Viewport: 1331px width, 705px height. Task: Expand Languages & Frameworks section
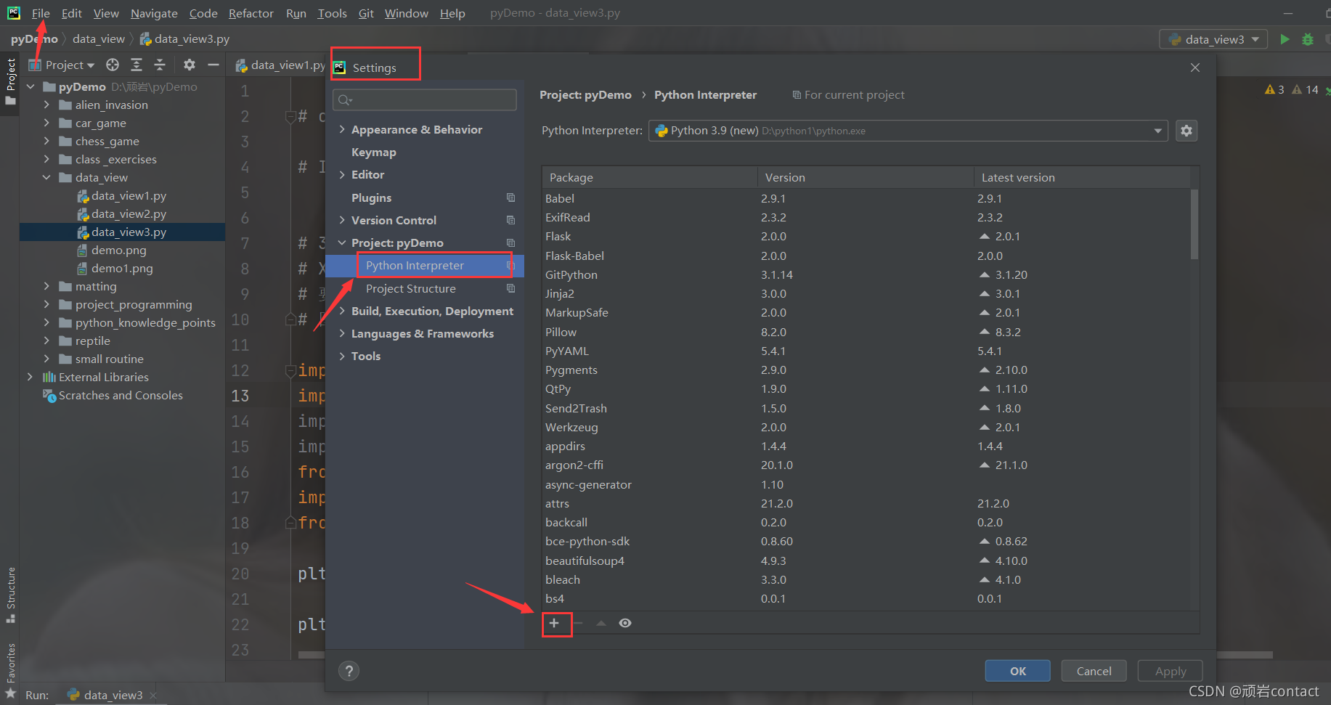pyautogui.click(x=342, y=333)
